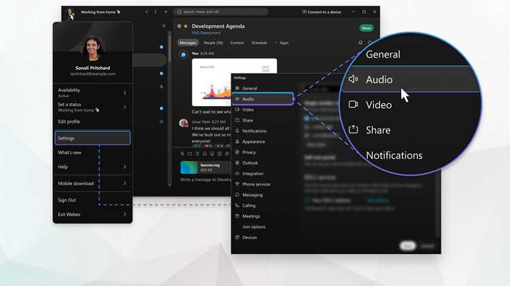Image resolution: width=510 pixels, height=286 pixels.
Task: Open the gear icon beside Development Agenda
Action: (180, 26)
